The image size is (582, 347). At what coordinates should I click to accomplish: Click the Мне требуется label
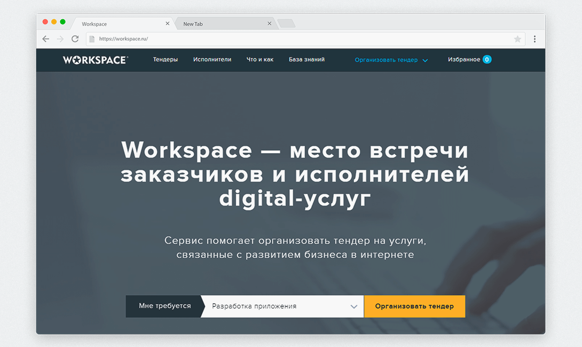[165, 306]
